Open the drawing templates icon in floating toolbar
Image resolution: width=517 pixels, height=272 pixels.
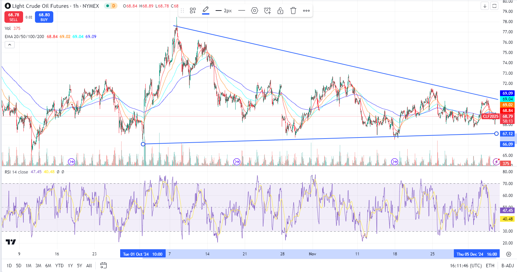(193, 11)
